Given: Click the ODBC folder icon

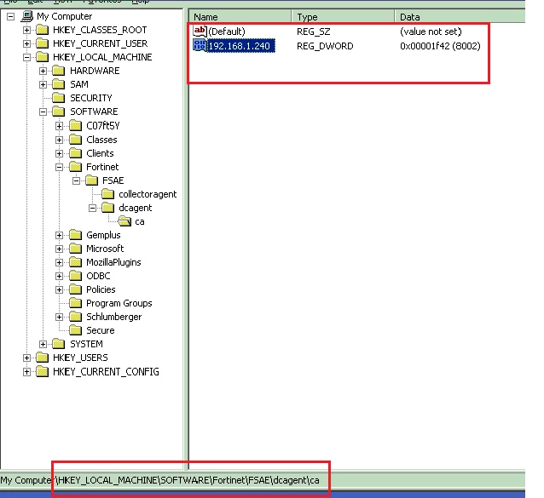Looking at the screenshot, I should click(75, 276).
